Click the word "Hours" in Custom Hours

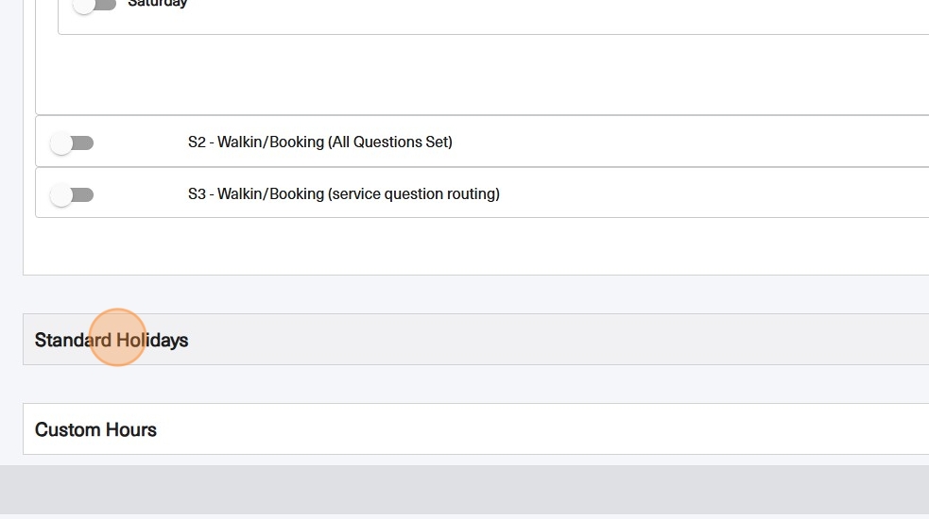click(131, 429)
